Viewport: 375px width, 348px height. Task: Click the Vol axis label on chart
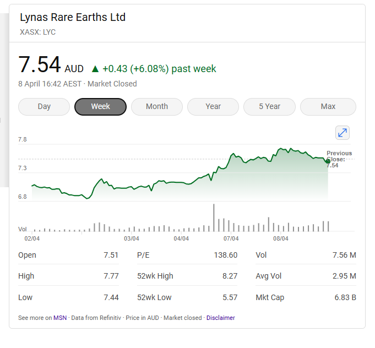pyautogui.click(x=23, y=229)
